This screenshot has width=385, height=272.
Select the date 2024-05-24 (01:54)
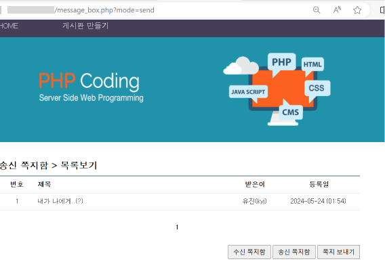point(318,201)
